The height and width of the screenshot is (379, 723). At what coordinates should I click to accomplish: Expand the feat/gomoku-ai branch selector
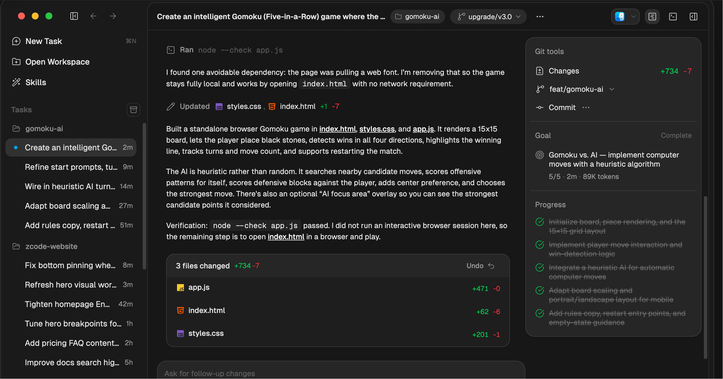[x=576, y=89]
